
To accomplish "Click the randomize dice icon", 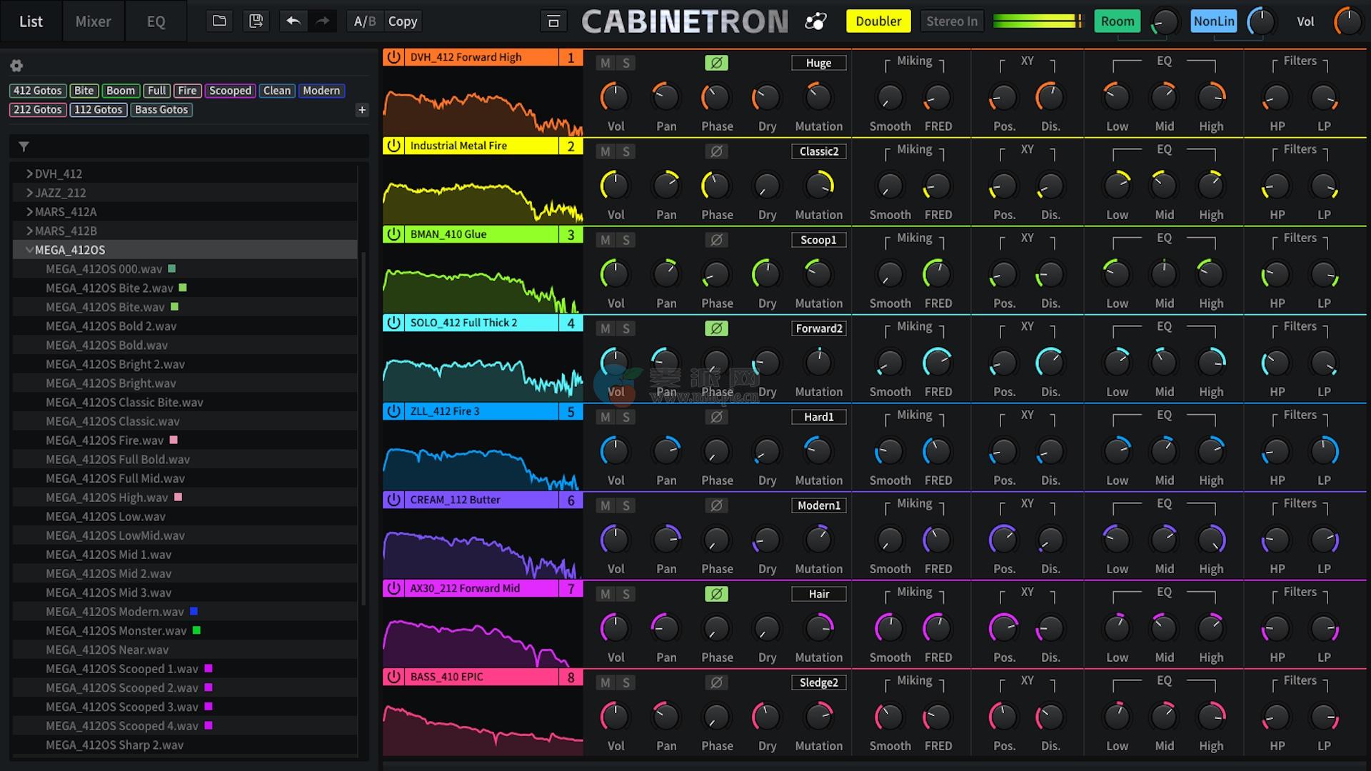I will click(815, 21).
